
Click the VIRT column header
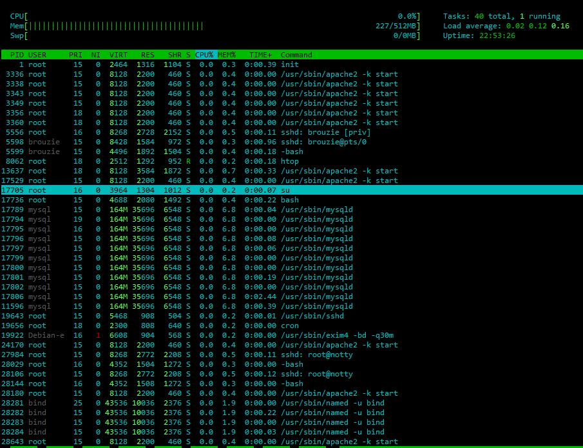(x=119, y=55)
